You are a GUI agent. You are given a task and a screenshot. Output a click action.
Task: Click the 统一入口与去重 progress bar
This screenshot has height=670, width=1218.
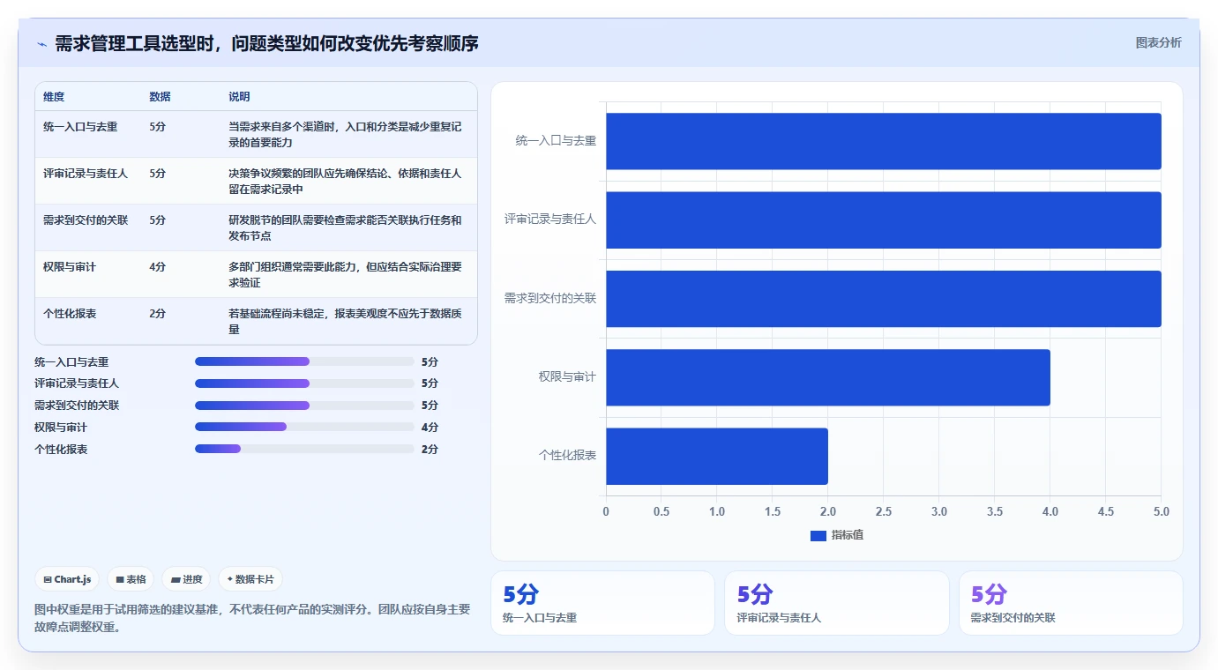tap(304, 361)
